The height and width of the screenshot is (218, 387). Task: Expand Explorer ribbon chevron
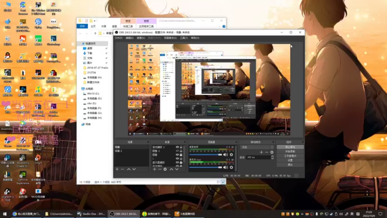(220, 27)
